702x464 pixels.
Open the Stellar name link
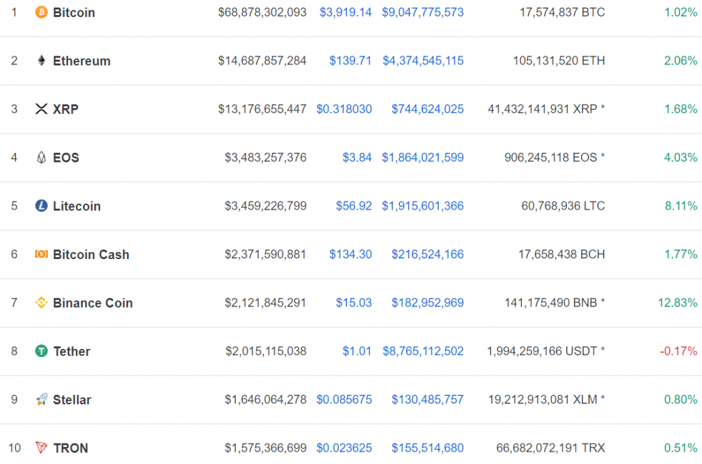(72, 400)
